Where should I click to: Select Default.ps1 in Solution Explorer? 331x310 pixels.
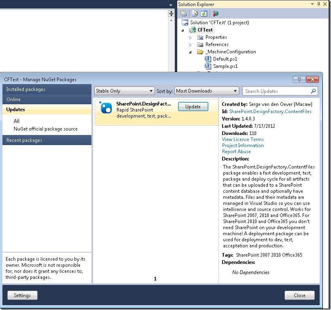pos(225,59)
